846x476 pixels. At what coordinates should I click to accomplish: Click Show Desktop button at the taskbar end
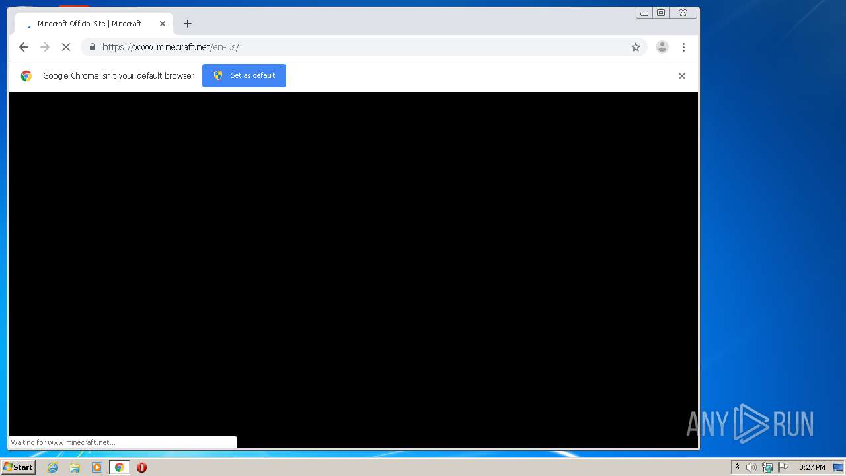click(x=838, y=467)
